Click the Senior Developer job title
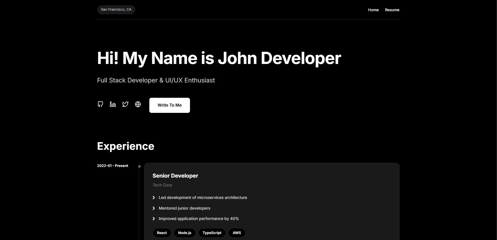Screen dimensions: 497x240 pyautogui.click(x=175, y=176)
